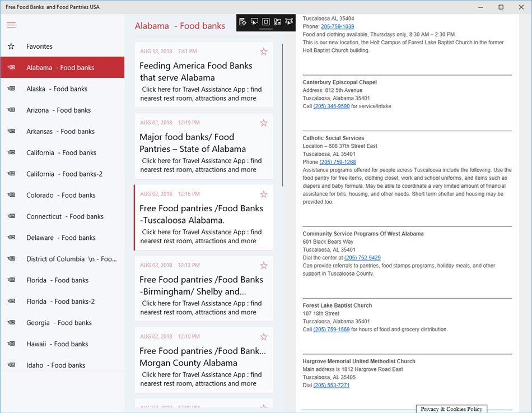Click Hargrove Memorial United Methodist Church heading
The width and height of the screenshot is (532, 413).
(x=359, y=361)
